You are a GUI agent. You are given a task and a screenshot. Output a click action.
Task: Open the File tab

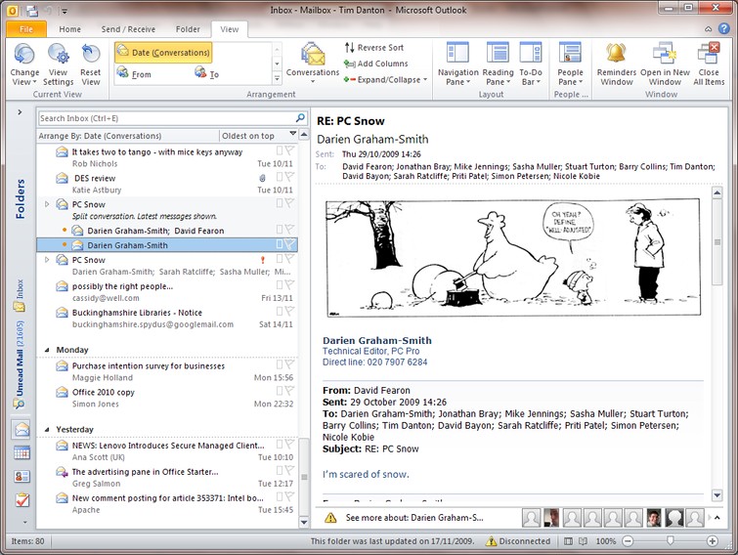click(26, 29)
